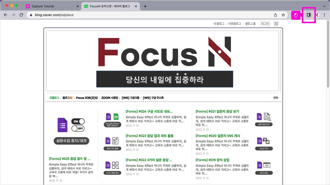Click the back navigation arrow
Image resolution: width=330 pixels, height=185 pixels.
click(5, 15)
